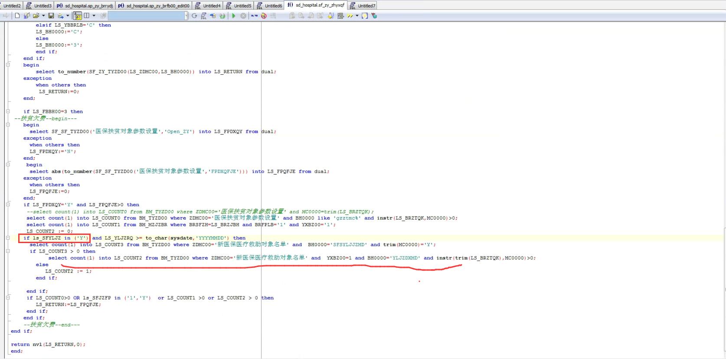Screen dimensions: 726x359
Task: Click the line 'LS_BH0000:='C';'
Action: (x=59, y=32)
